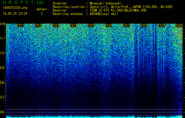Viewport: 185px width, 118px height.
Task: Click the meteor count value 3
Action: point(42,14)
